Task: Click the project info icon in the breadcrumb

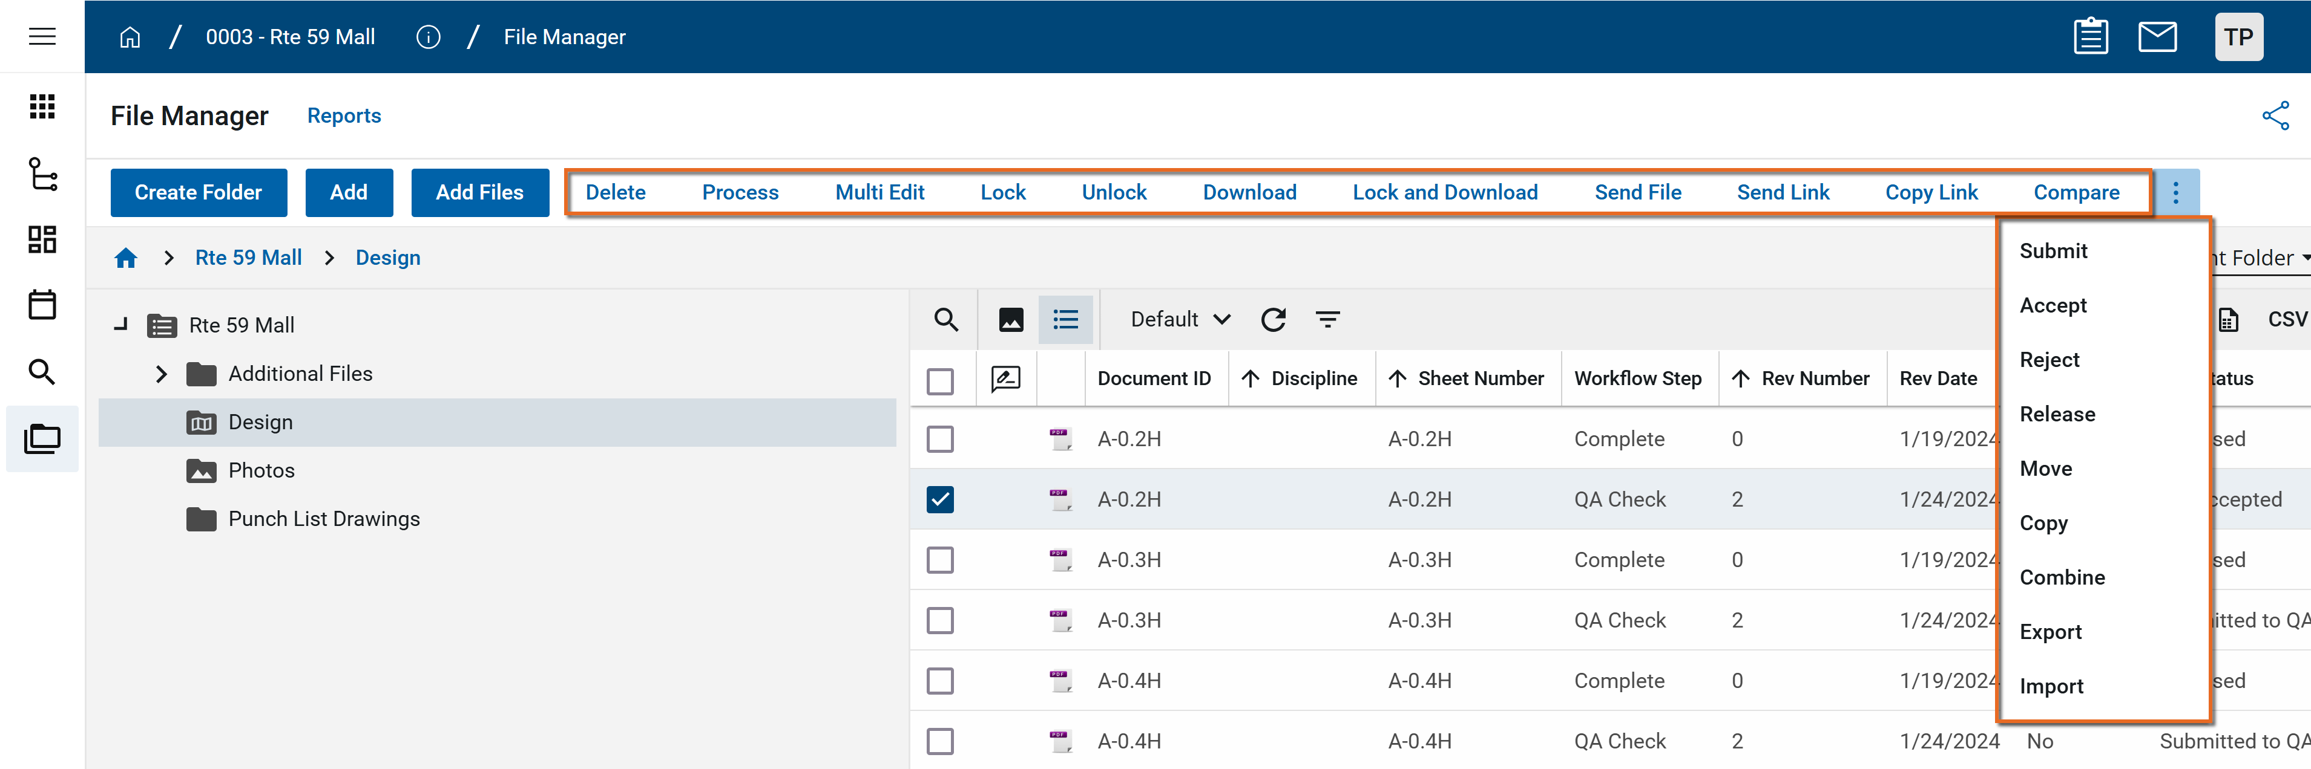Action: 428,37
